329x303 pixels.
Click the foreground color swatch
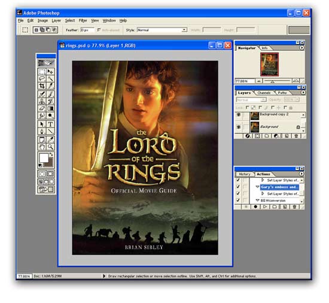point(44,158)
